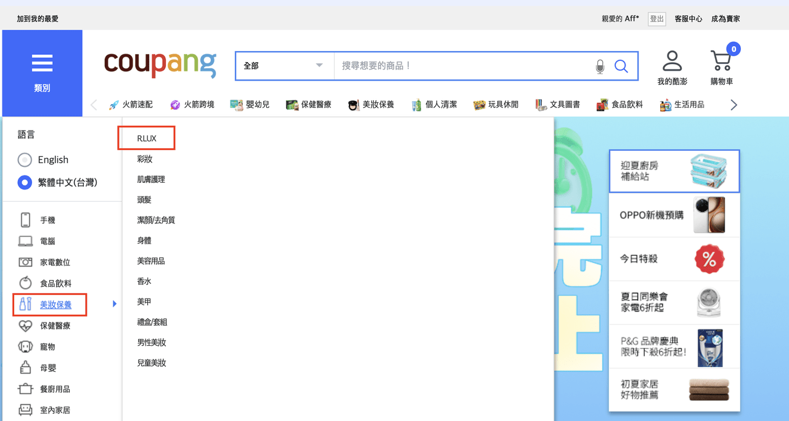Click the 嬰幼兒 category icon
Viewport: 789px width, 421px height.
point(237,105)
